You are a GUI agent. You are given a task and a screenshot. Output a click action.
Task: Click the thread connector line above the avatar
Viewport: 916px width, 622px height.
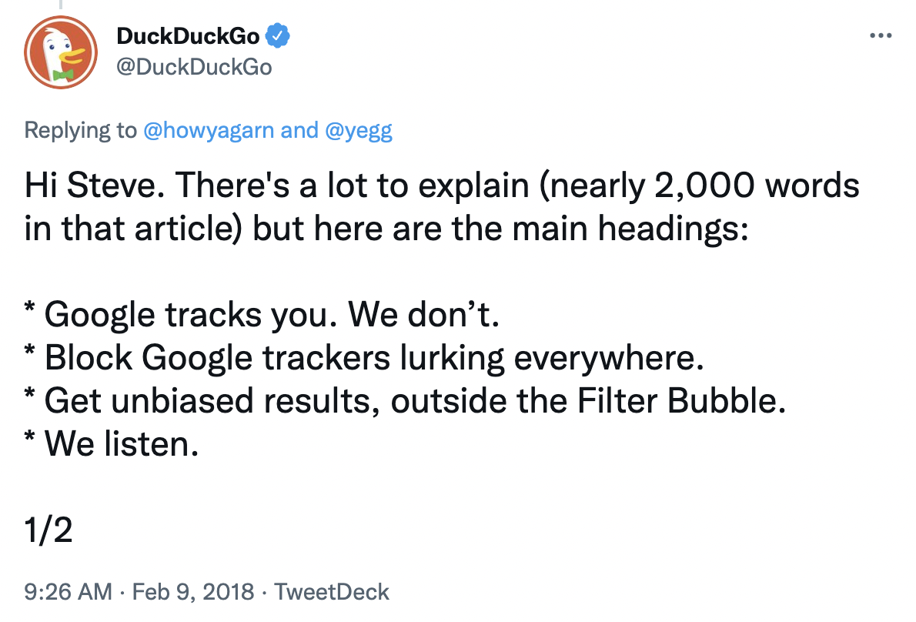click(60, 5)
